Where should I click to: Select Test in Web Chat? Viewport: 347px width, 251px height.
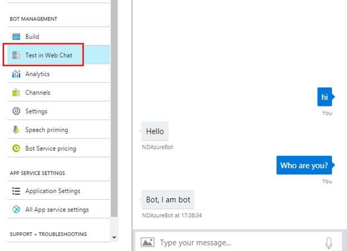[58, 55]
